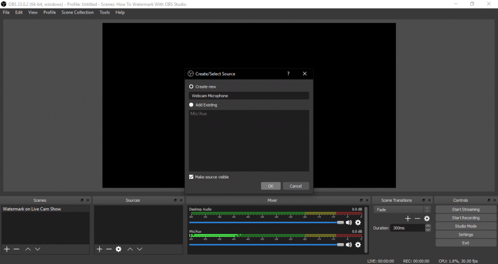Enable Studio Mode
This screenshot has height=264, width=498.
tap(465, 226)
